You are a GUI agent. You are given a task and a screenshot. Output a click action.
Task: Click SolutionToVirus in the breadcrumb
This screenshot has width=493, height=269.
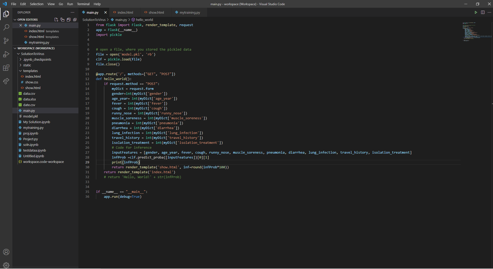[x=94, y=20]
